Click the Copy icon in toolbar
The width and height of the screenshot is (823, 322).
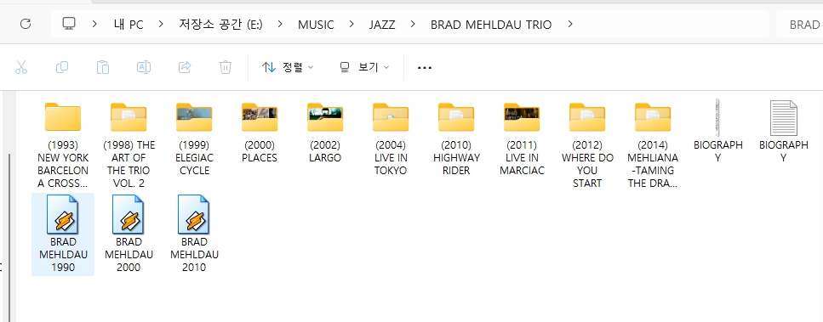(62, 67)
